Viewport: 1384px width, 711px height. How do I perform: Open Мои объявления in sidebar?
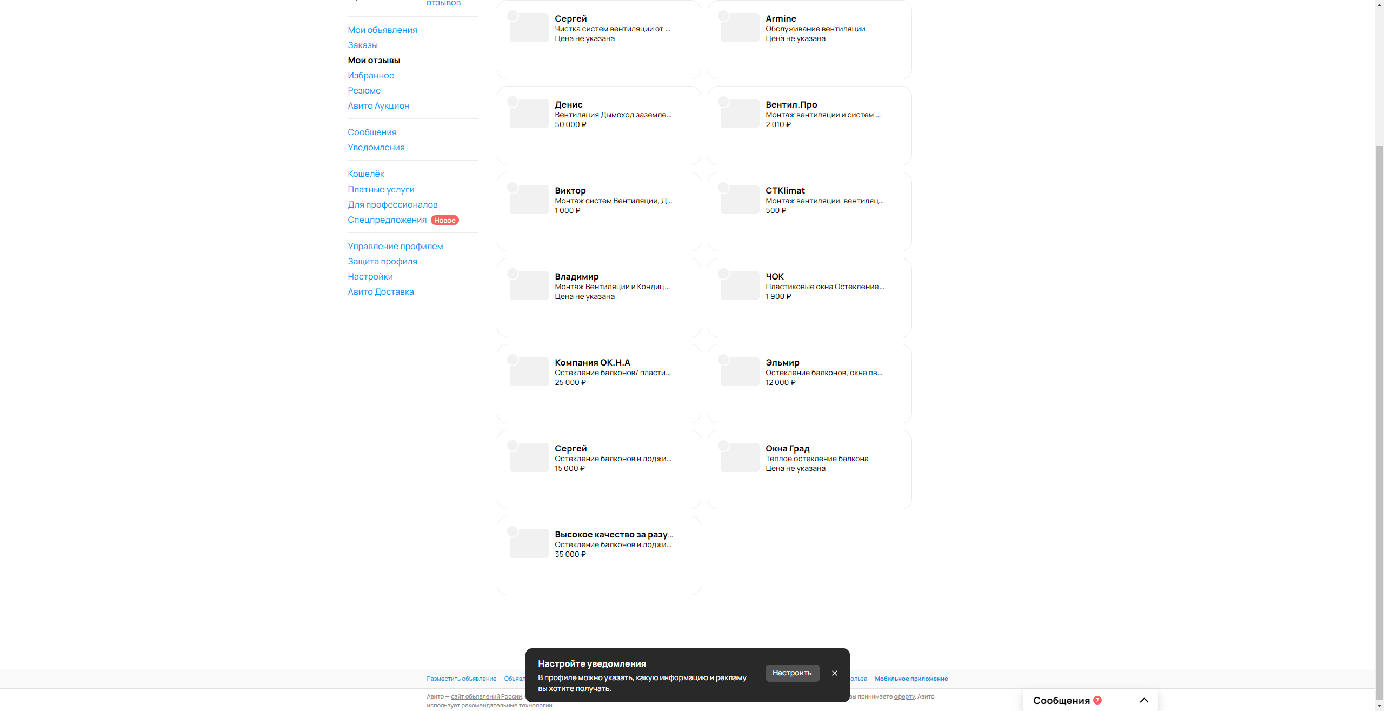click(382, 30)
